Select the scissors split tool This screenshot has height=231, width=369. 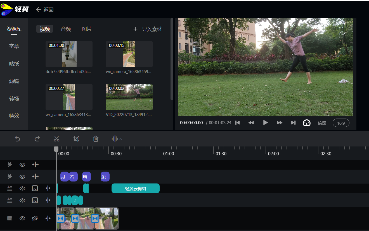57,139
